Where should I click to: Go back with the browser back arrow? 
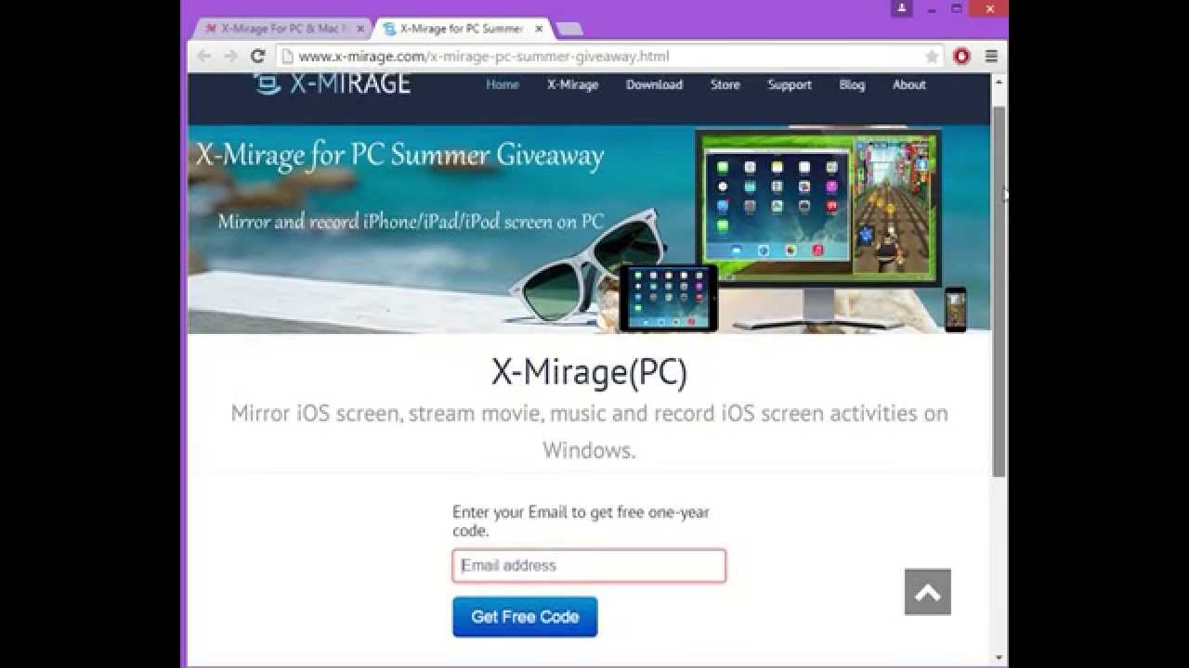pos(203,57)
